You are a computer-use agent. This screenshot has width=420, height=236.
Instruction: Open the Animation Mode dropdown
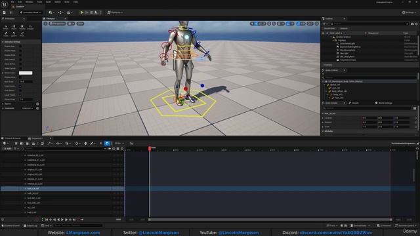pyautogui.click(x=31, y=12)
